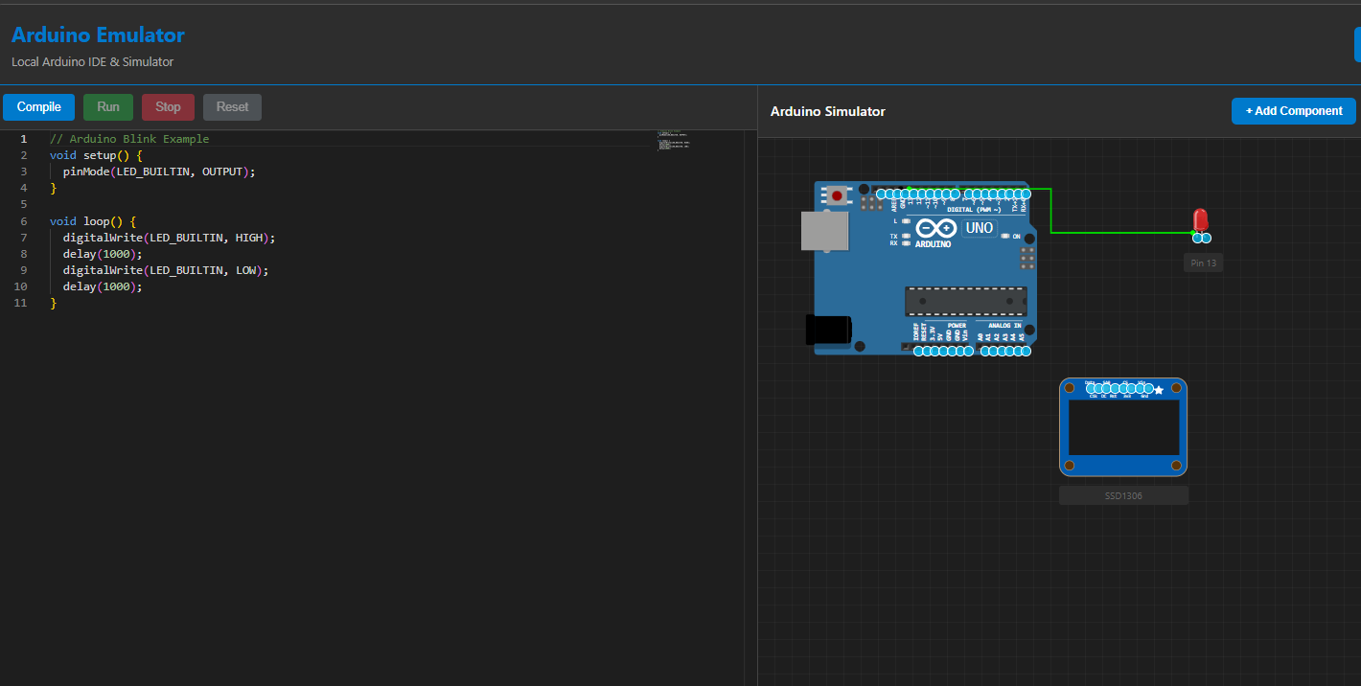This screenshot has width=1361, height=686.
Task: Select the gray USB port on the Arduino
Action: (824, 231)
